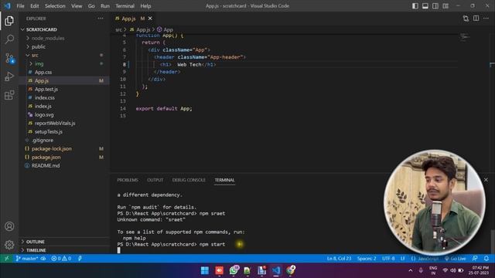The height and width of the screenshot is (278, 495).
Task: Open Windows Start menu in taskbar
Action: (204, 270)
